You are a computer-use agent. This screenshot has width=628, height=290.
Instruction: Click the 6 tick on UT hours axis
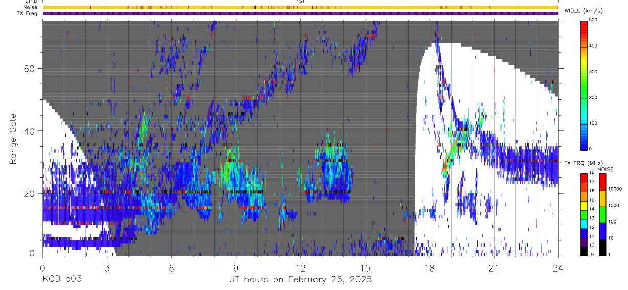[171, 268]
